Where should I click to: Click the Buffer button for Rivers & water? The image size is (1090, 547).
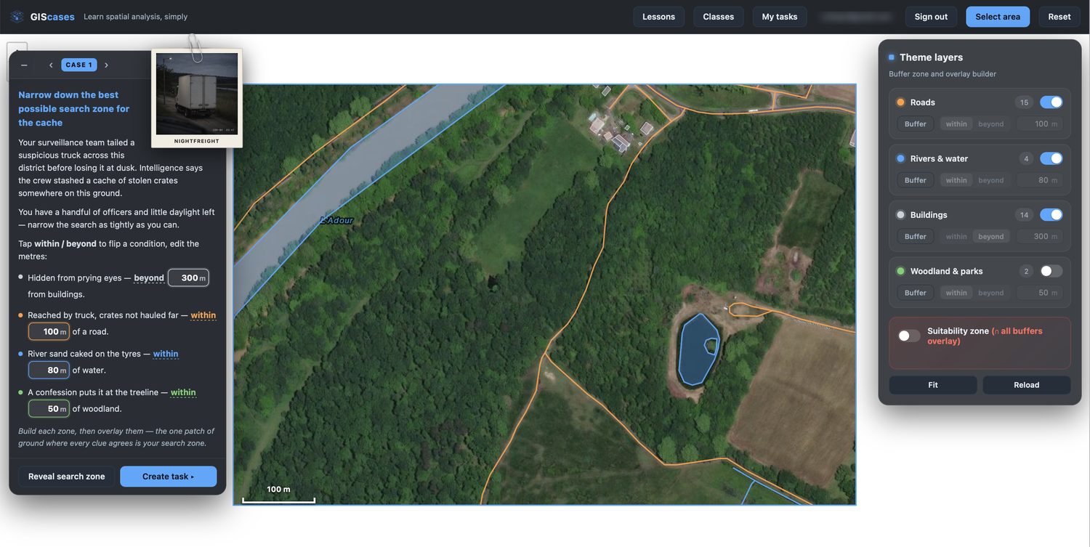click(916, 180)
